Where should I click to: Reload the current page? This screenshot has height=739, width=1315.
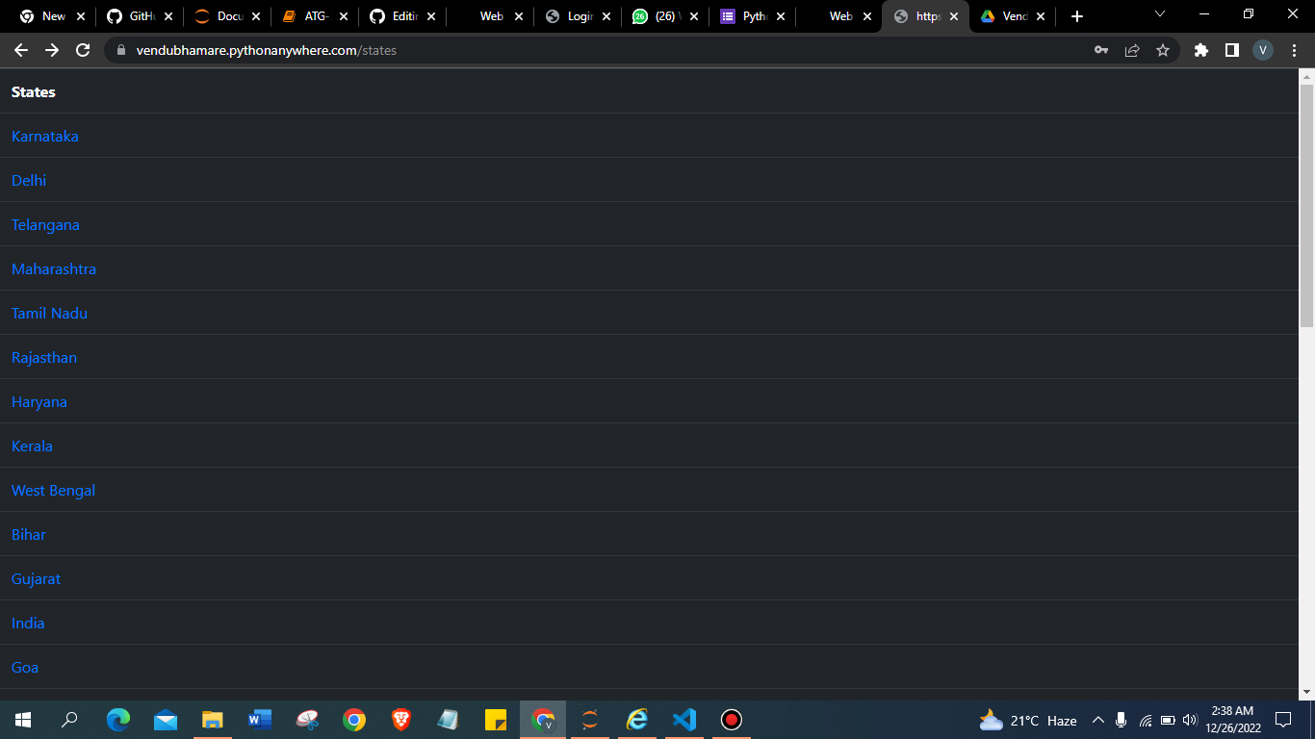pos(85,49)
